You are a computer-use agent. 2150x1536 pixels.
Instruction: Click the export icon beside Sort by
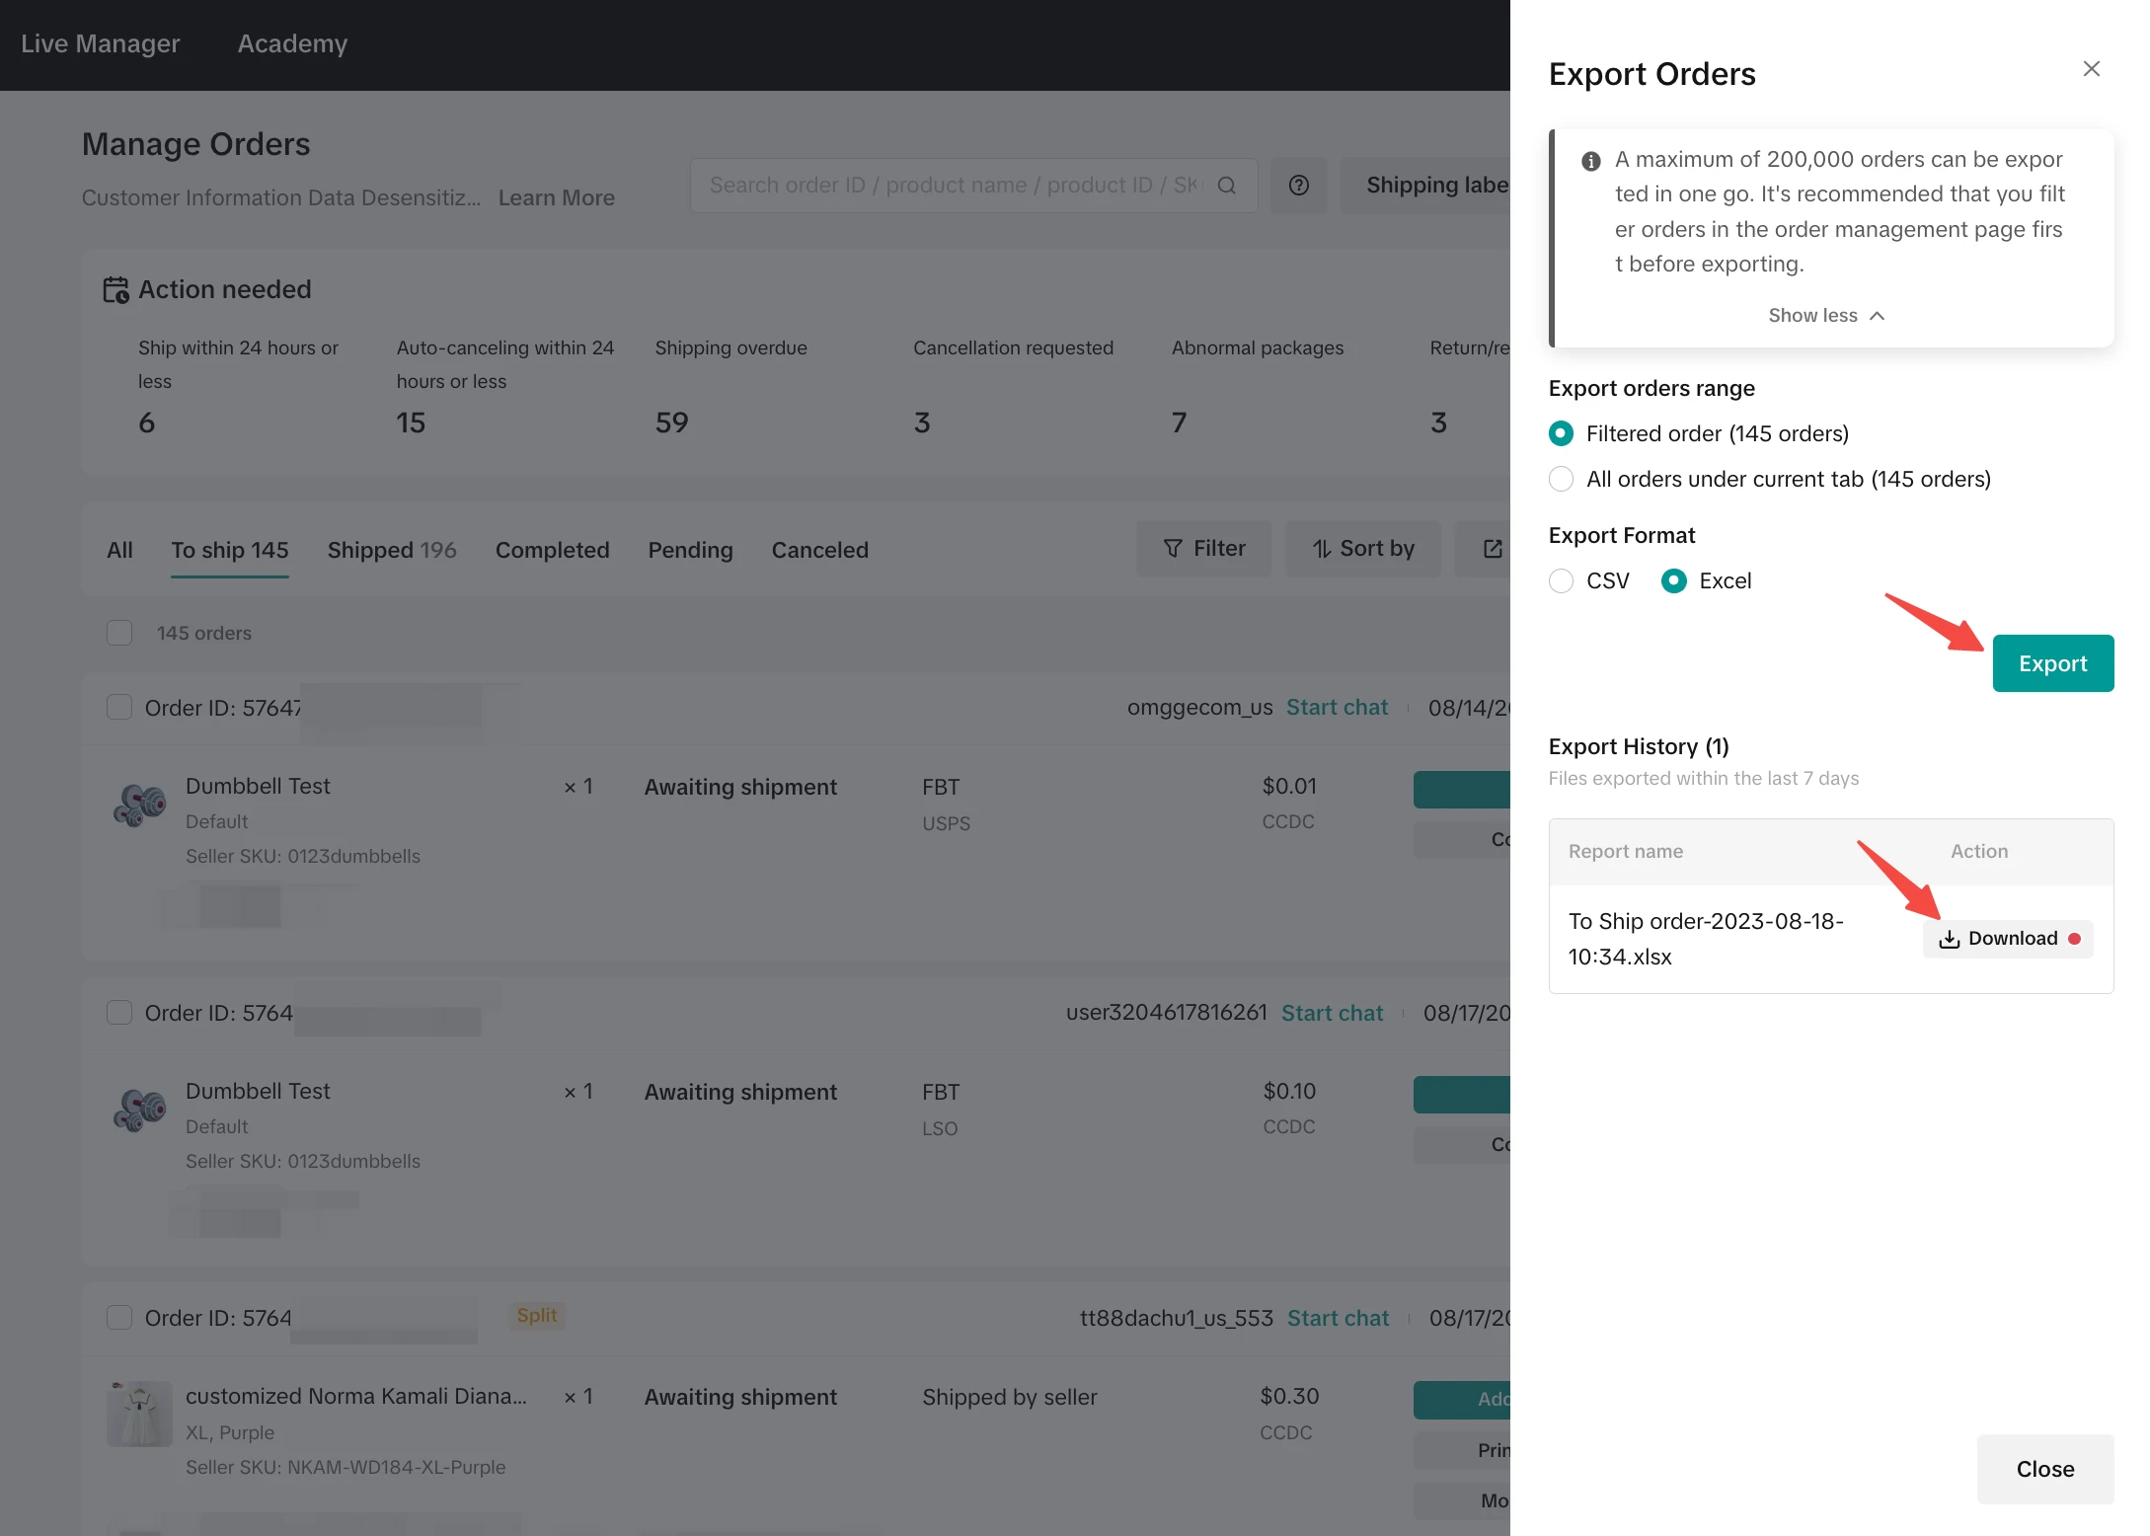(1492, 549)
